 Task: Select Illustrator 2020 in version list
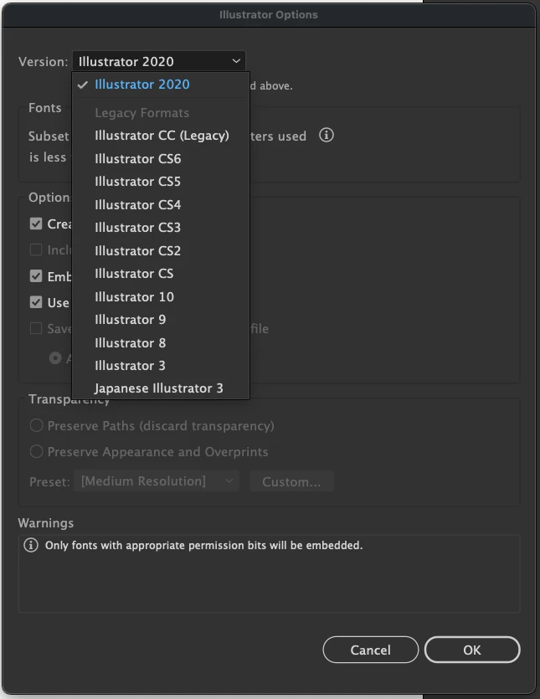click(161, 85)
